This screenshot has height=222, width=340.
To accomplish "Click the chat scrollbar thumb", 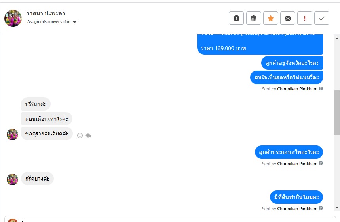I will (x=337, y=113).
